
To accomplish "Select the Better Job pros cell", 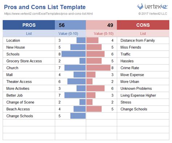I will pos(29,95).
